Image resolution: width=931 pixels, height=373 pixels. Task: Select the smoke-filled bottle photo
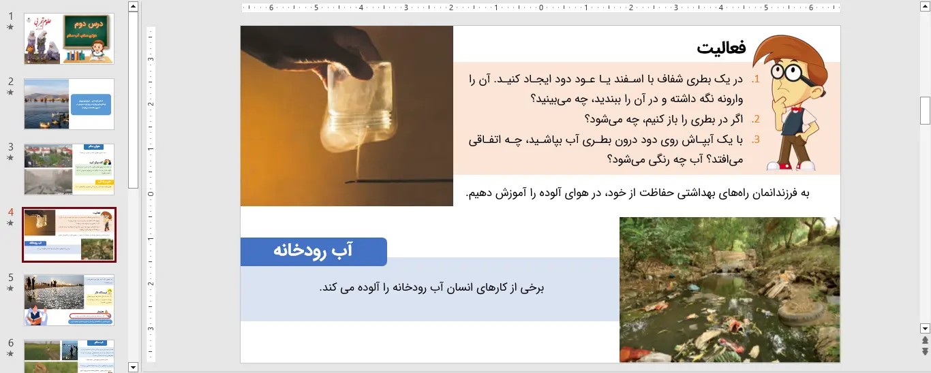click(x=346, y=116)
